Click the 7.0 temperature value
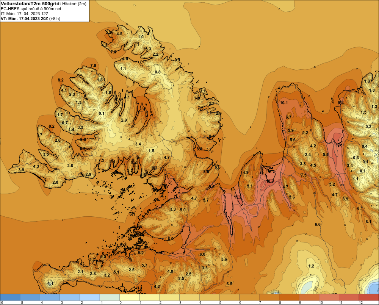379x305 pixels. click(x=197, y=98)
